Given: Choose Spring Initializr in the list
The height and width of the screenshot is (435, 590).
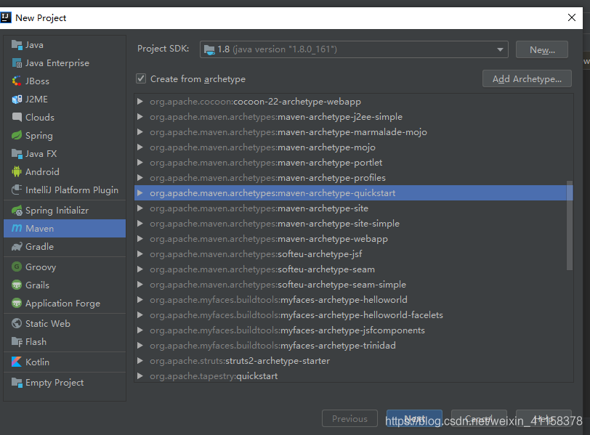Looking at the screenshot, I should (57, 211).
